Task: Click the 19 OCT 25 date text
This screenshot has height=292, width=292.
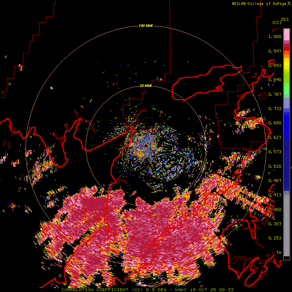Action: 203,290
